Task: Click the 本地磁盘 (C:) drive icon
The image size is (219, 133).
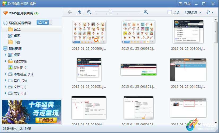Action: pyautogui.click(x=10, y=74)
